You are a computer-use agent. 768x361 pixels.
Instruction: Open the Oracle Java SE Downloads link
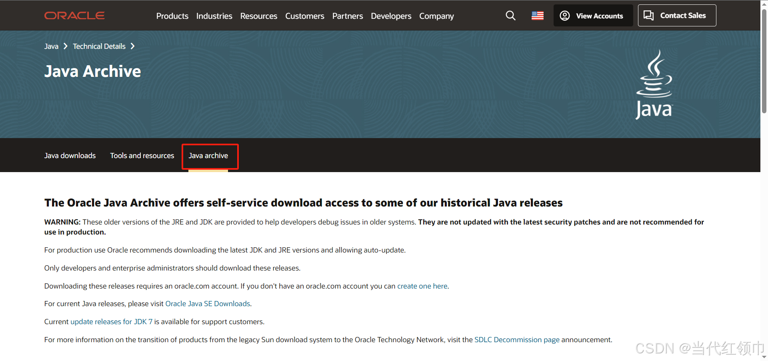(x=208, y=304)
